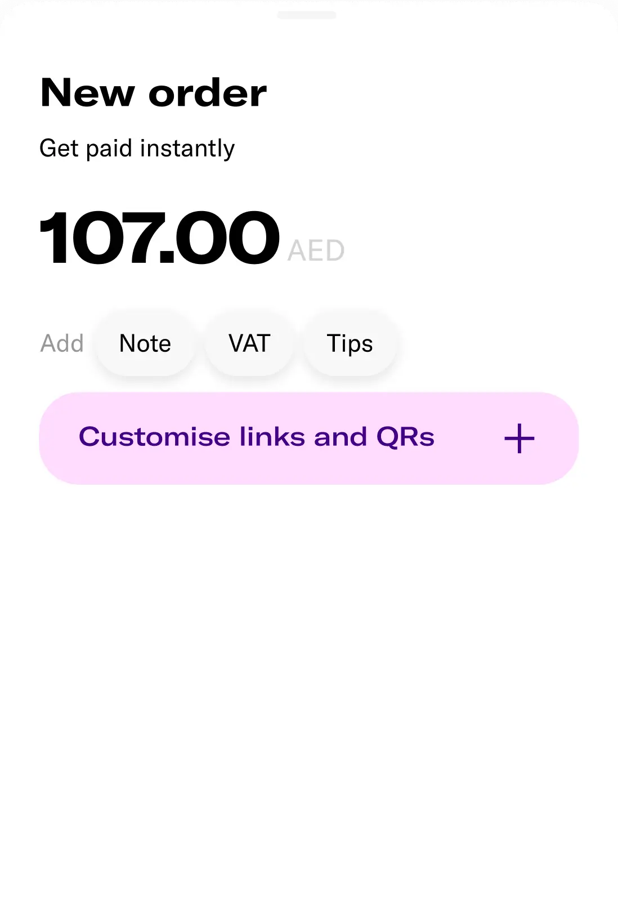Screen dimensions: 618x904
Task: Add a Note to the order
Action: (x=145, y=343)
